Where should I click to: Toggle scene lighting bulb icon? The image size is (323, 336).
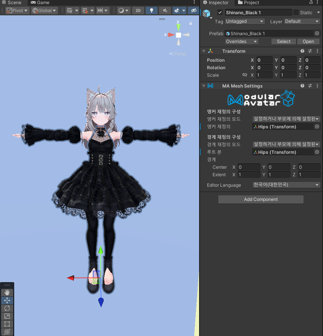pos(152,10)
